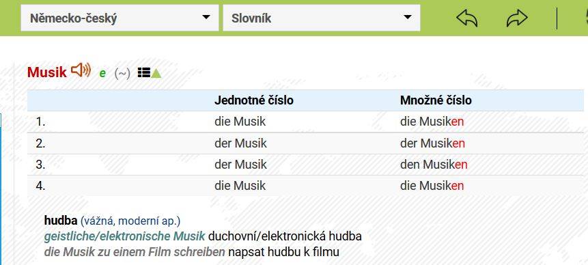Click the note (vážná, moderní ap.)
The height and width of the screenshot is (265, 588).
tap(130, 221)
